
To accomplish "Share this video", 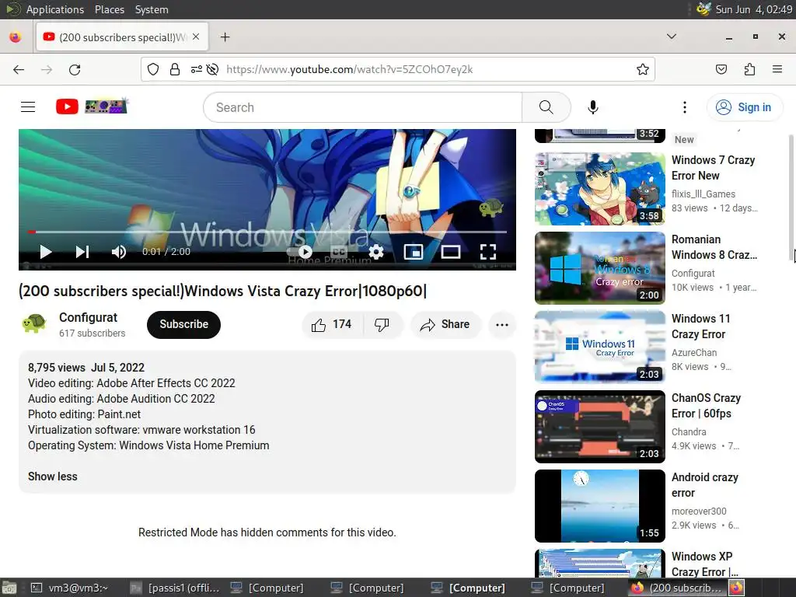I will pyautogui.click(x=445, y=324).
